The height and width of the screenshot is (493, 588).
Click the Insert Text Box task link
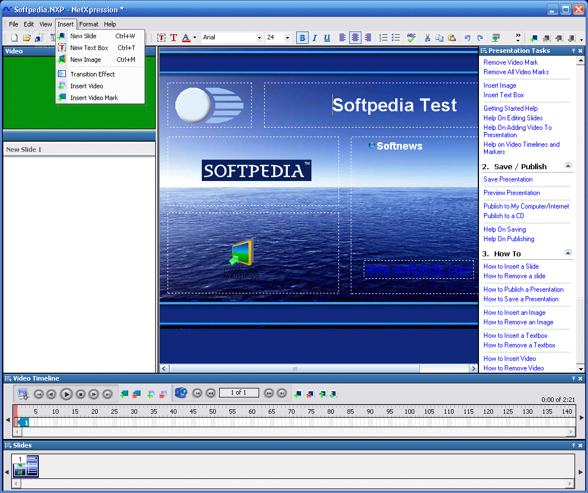tap(503, 95)
